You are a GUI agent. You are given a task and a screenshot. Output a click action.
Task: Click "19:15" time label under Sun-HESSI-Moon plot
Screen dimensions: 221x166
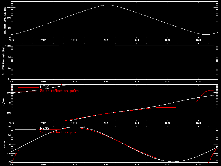point(74,81)
